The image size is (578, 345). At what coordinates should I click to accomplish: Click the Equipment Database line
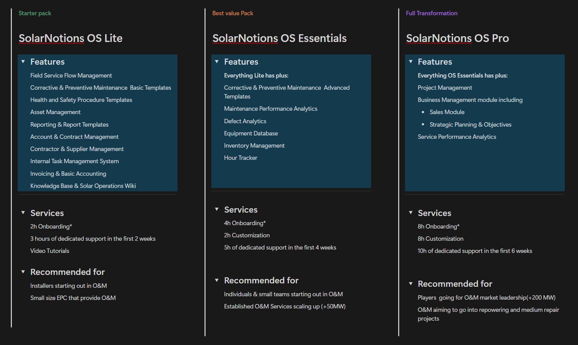[x=251, y=133]
